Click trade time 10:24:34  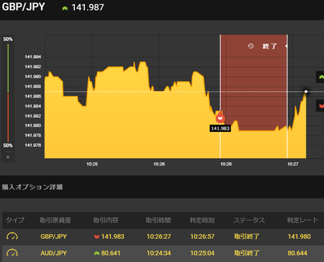(159, 253)
